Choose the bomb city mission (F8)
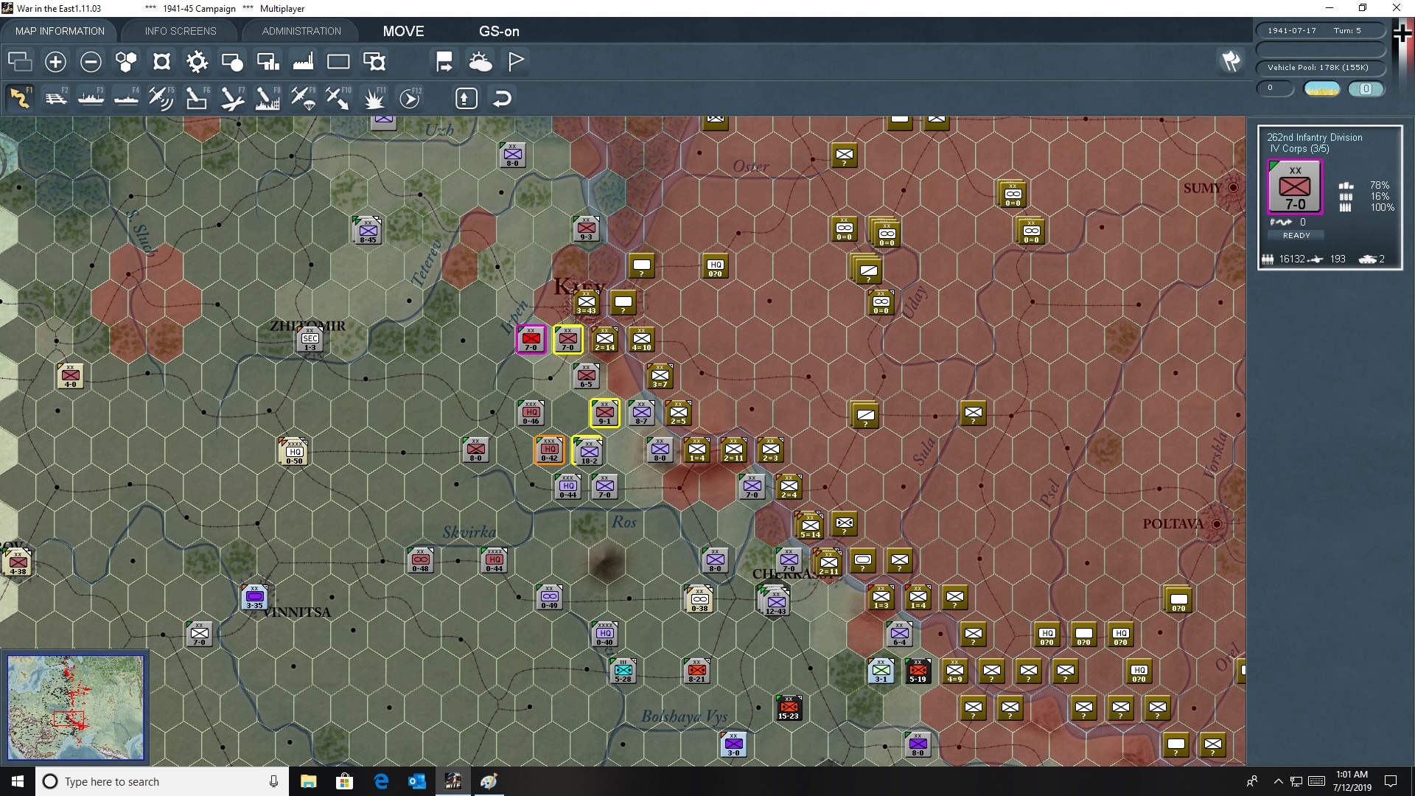The image size is (1415, 796). pos(267,98)
